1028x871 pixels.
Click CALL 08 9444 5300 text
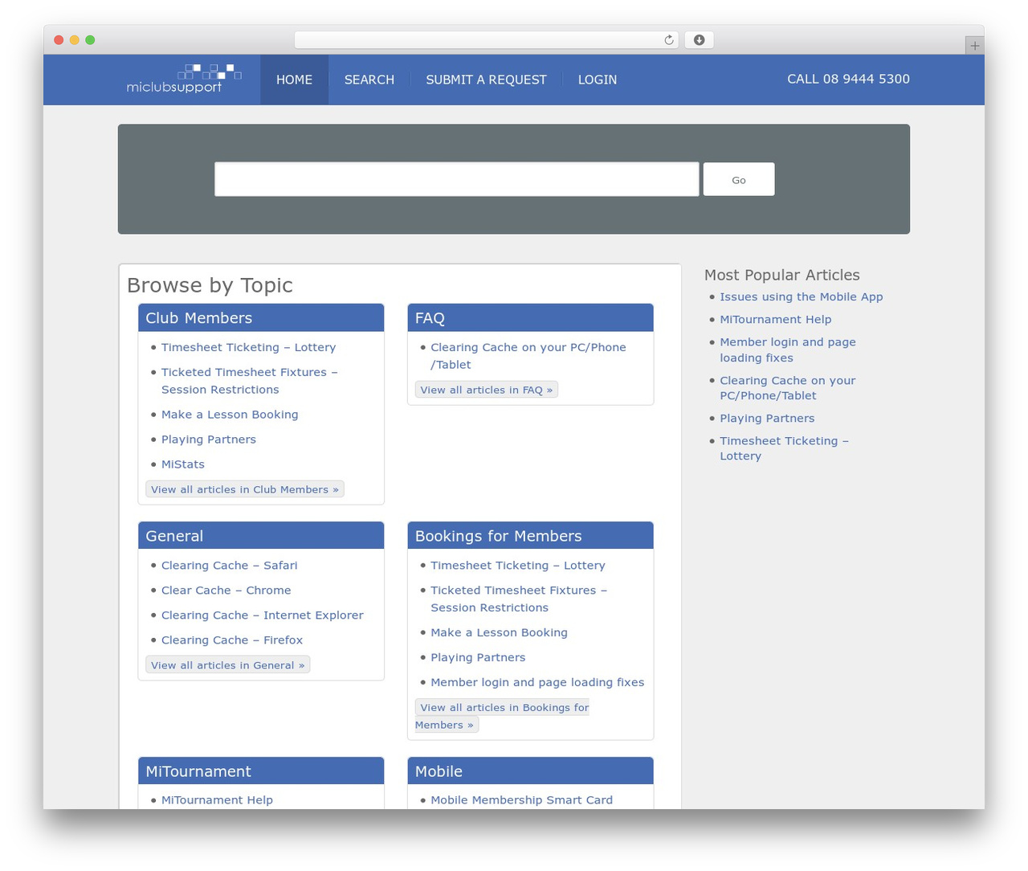pos(848,79)
